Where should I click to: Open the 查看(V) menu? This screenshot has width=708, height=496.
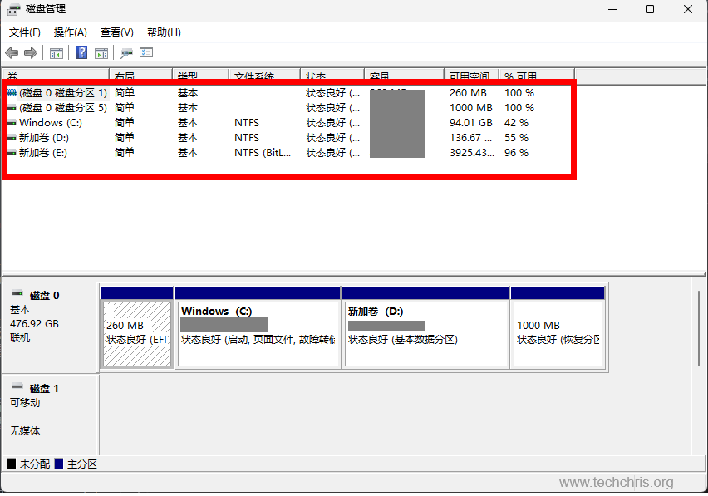tap(117, 32)
